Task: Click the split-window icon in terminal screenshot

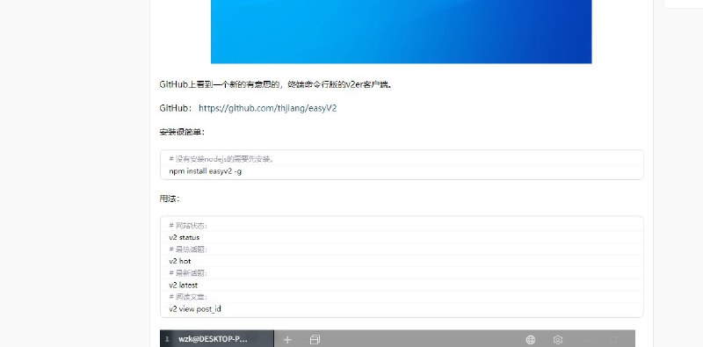Action: click(315, 340)
